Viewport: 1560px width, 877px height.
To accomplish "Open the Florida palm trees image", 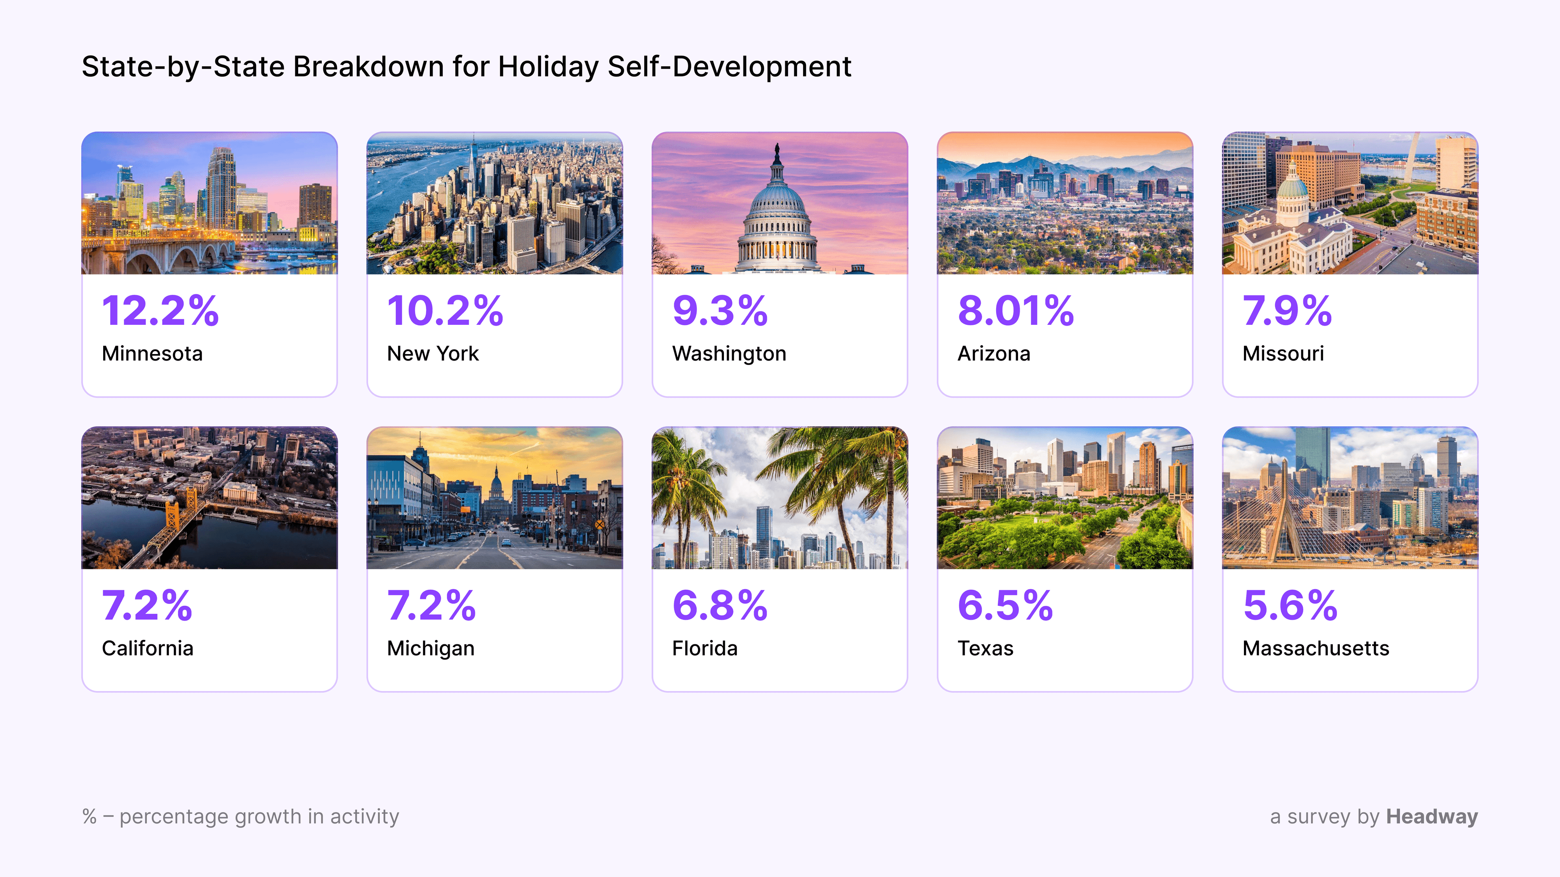I will tap(780, 497).
